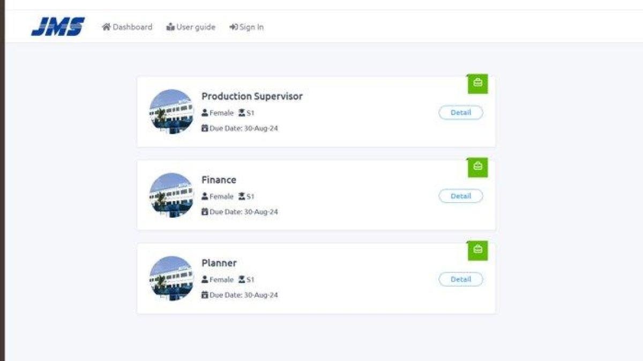The height and width of the screenshot is (361, 643).
Task: Open Detail for Planner job
Action: [x=461, y=279]
